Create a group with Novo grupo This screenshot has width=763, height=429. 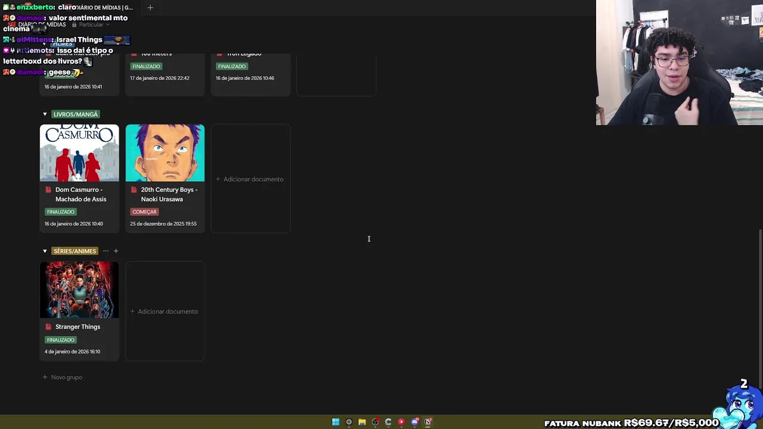click(62, 377)
